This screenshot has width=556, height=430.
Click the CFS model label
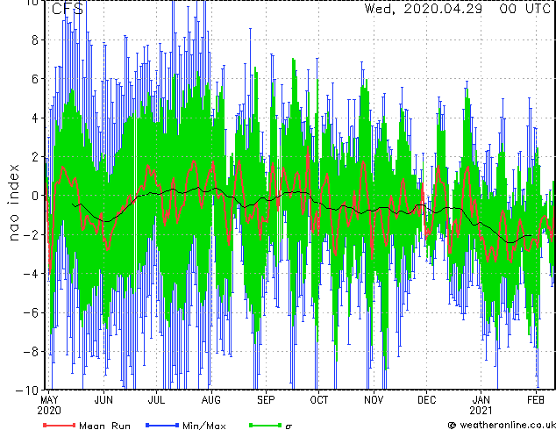(68, 9)
